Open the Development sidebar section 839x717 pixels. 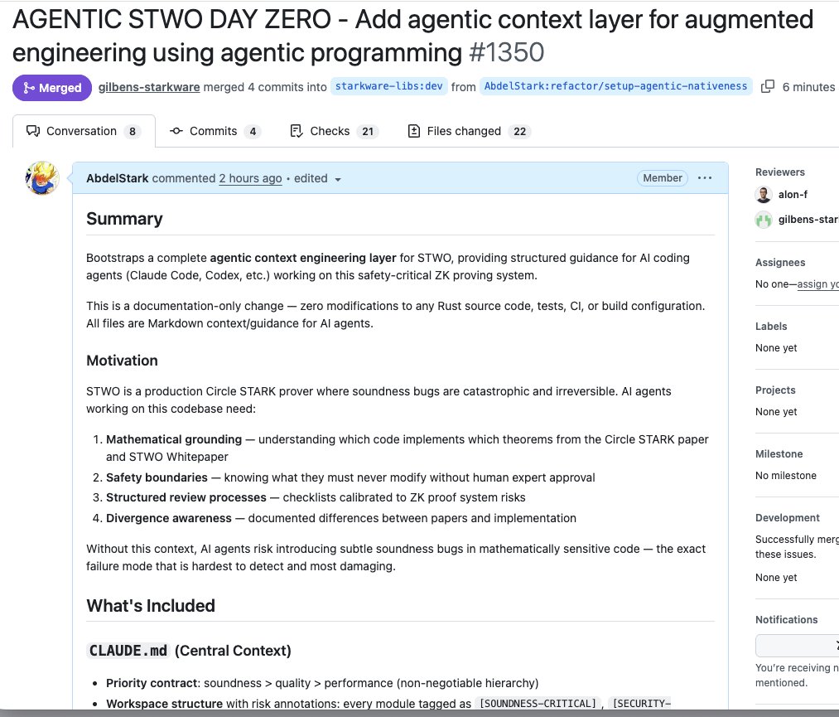[x=788, y=518]
